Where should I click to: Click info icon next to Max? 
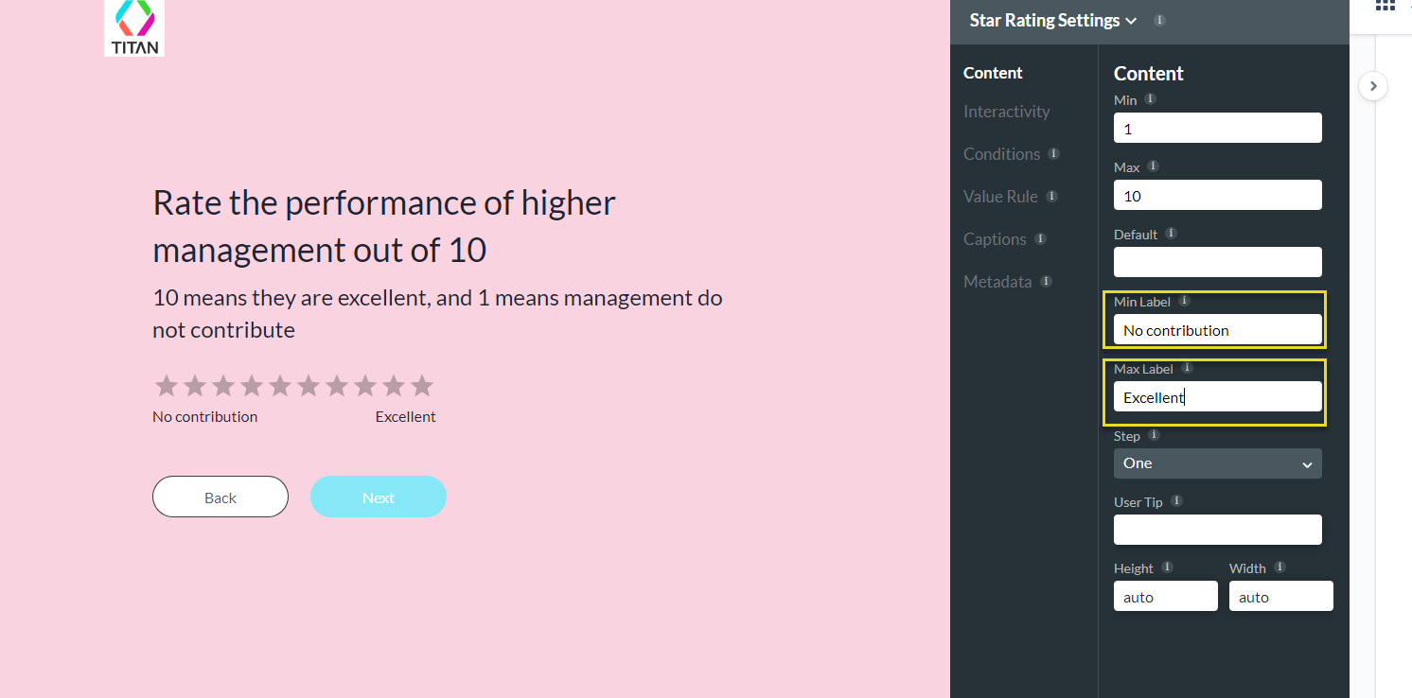tap(1153, 166)
